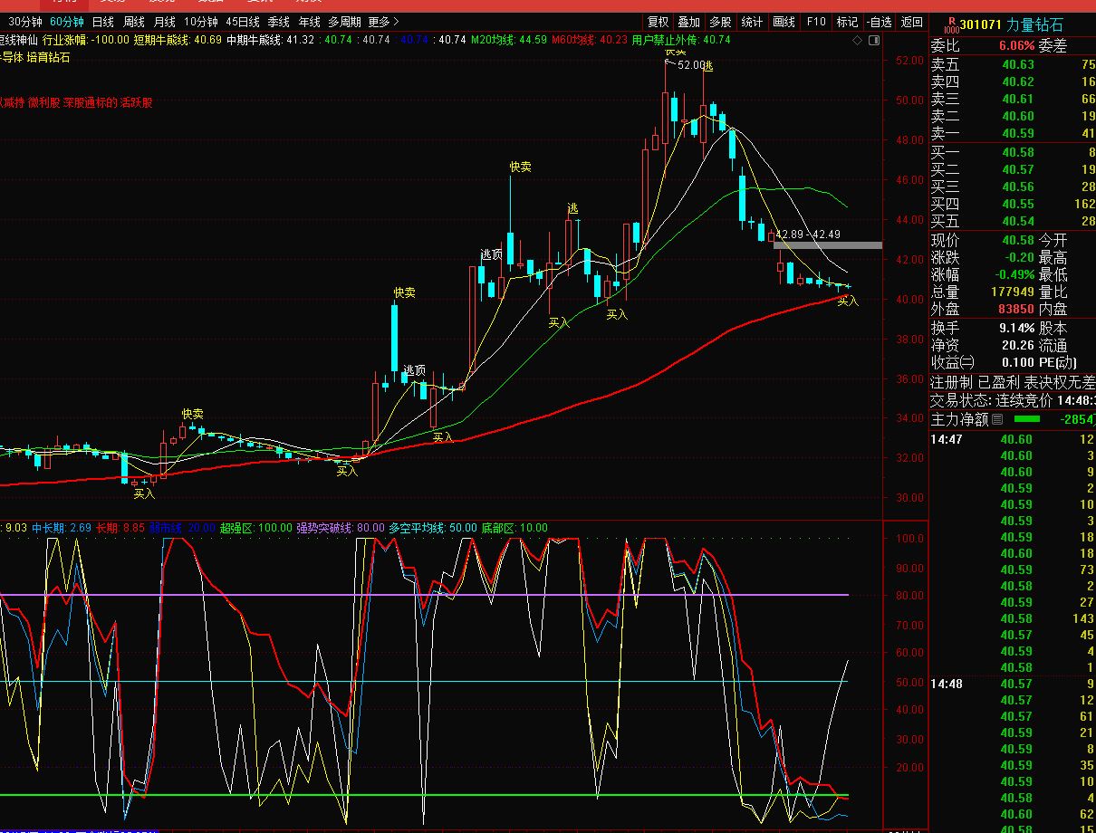Switch chart to 月线 period
This screenshot has width=1096, height=833.
tap(165, 22)
